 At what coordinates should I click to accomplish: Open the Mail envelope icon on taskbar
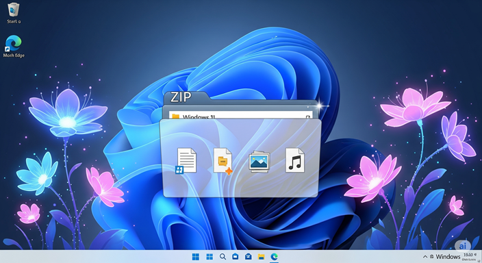pyautogui.click(x=248, y=256)
